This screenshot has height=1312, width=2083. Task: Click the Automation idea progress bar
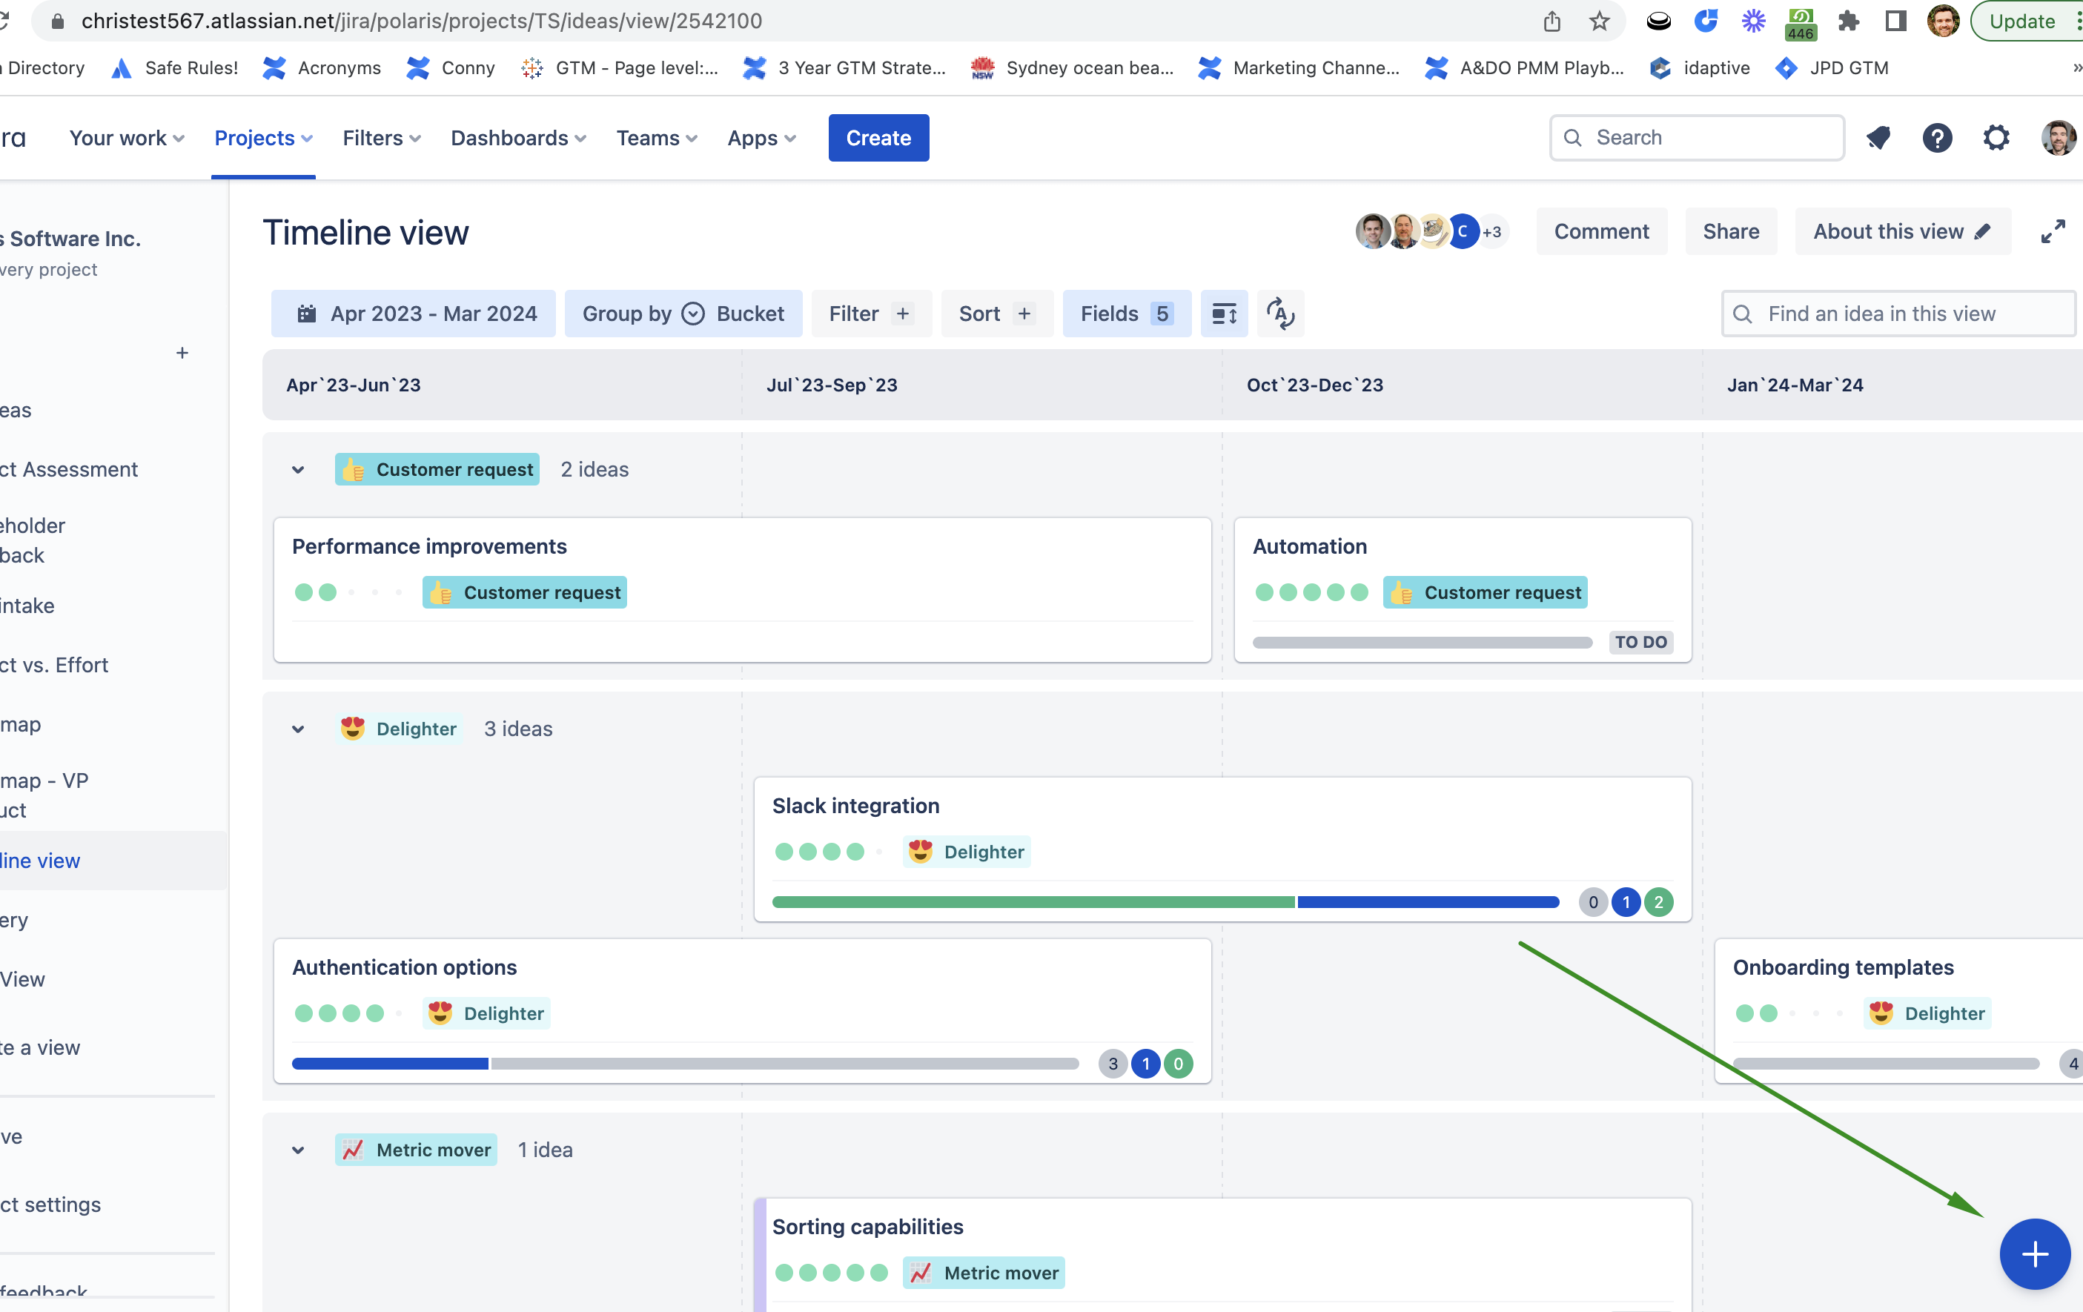(1420, 643)
